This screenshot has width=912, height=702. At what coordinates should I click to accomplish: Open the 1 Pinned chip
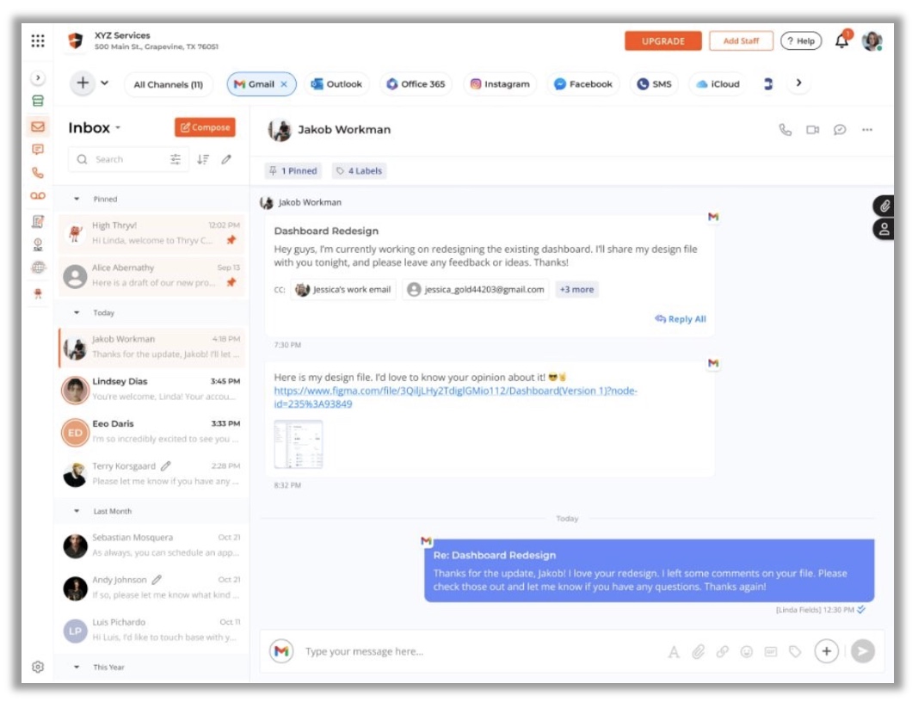coord(293,171)
